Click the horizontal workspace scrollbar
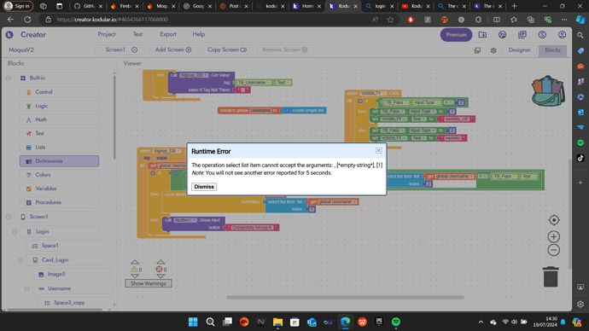The width and height of the screenshot is (589, 331). [345, 297]
